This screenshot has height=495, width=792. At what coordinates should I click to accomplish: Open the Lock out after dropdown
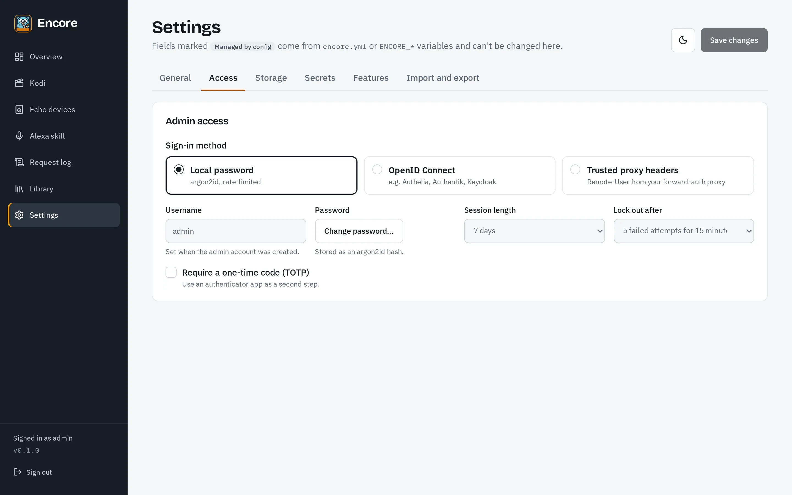(x=684, y=231)
